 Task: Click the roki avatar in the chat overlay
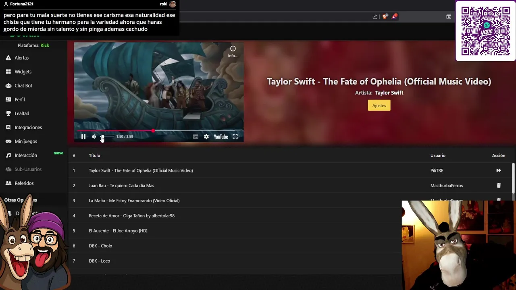coord(173,4)
